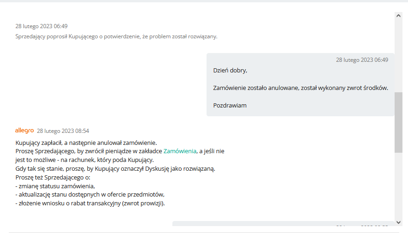
Task: Click the "Dzień dobry," greeting text
Action: (230, 71)
